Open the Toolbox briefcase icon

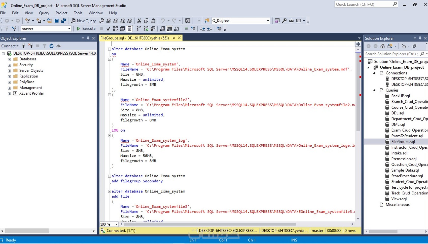pos(291,21)
